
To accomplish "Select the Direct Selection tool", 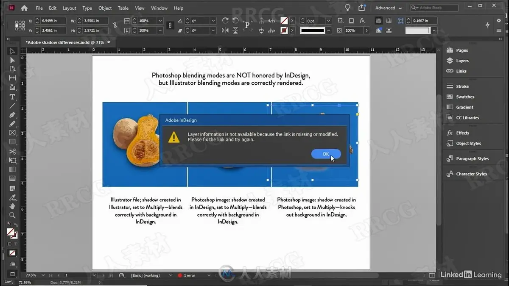I will click(12, 60).
